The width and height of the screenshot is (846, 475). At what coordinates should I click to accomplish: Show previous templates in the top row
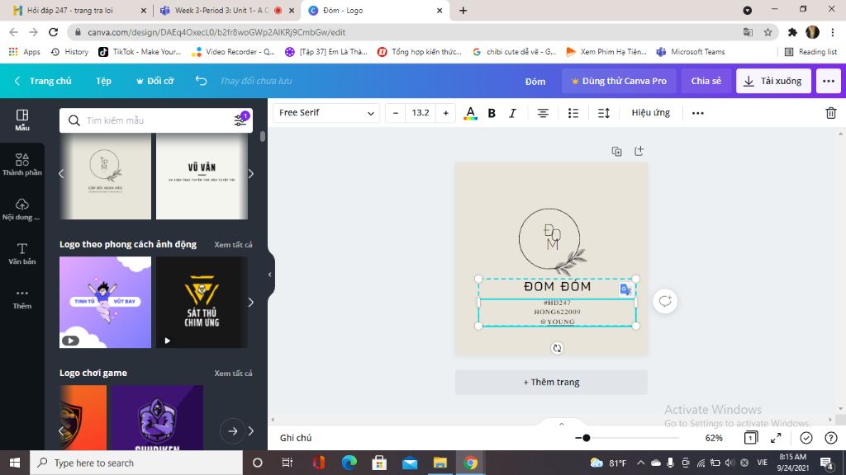click(61, 173)
